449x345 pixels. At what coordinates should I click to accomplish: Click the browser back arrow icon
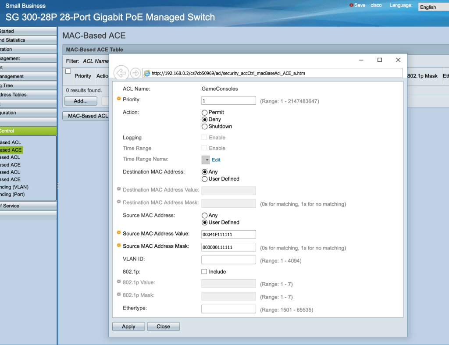tap(121, 73)
